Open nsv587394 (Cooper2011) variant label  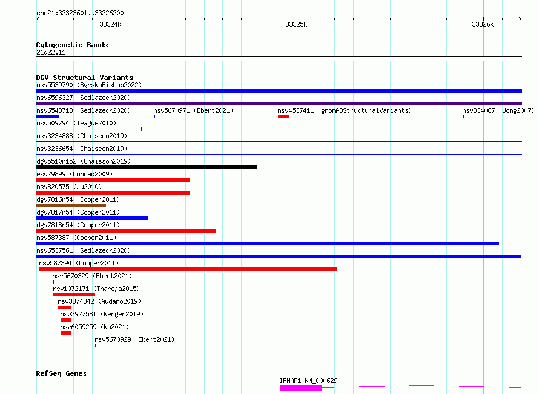(x=79, y=263)
